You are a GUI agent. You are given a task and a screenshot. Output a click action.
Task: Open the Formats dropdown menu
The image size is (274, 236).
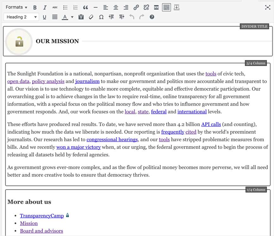click(16, 7)
